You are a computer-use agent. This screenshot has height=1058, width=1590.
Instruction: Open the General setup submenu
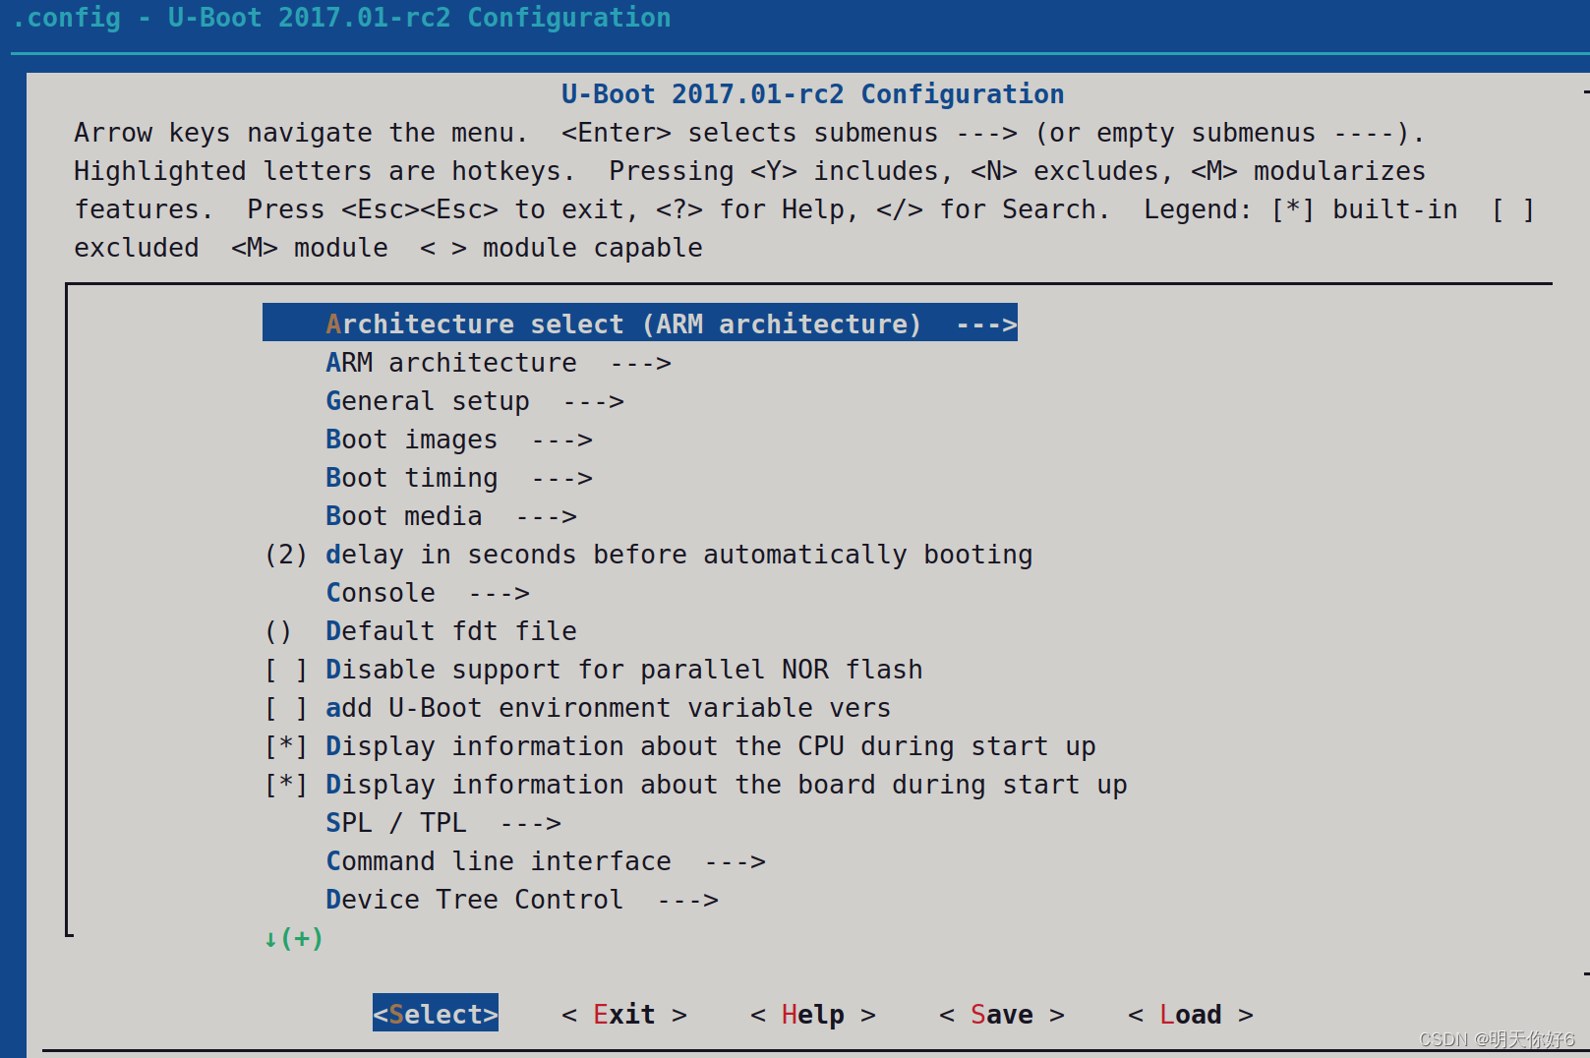tap(475, 401)
